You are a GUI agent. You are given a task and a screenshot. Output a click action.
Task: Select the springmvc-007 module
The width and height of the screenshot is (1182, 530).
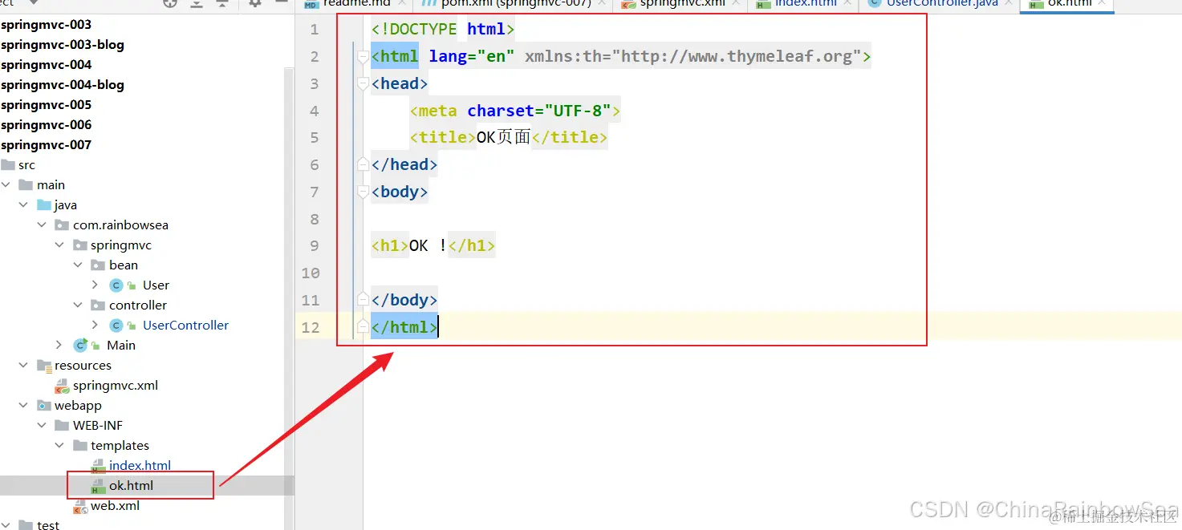coord(46,145)
